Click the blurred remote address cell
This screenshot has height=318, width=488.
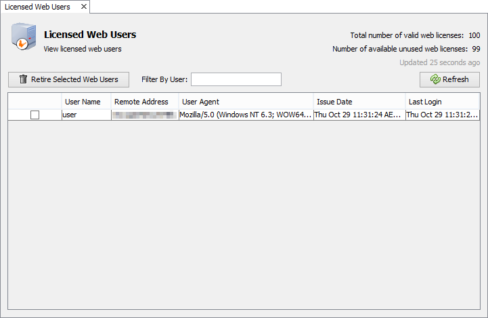(145, 115)
